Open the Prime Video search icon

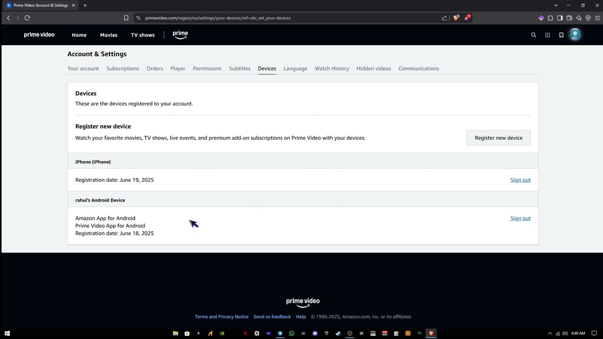534,35
